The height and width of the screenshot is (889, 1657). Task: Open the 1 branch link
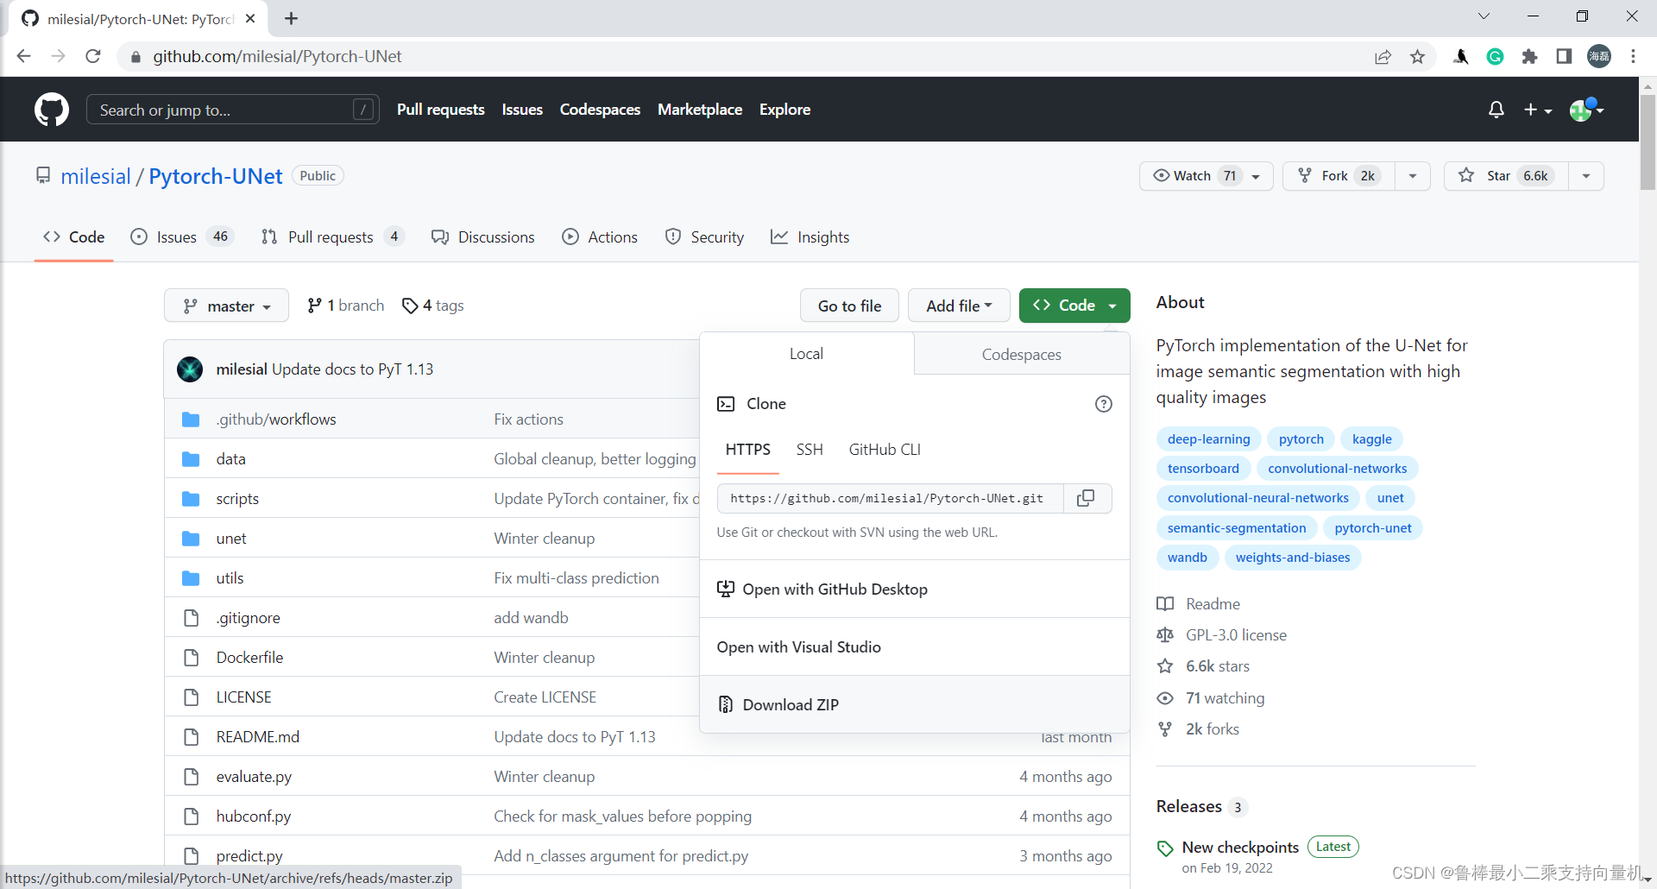click(345, 306)
